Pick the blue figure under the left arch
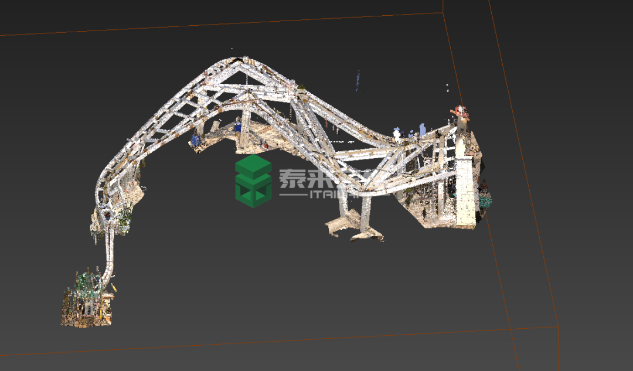Viewport: 633px width, 371px height. point(195,139)
